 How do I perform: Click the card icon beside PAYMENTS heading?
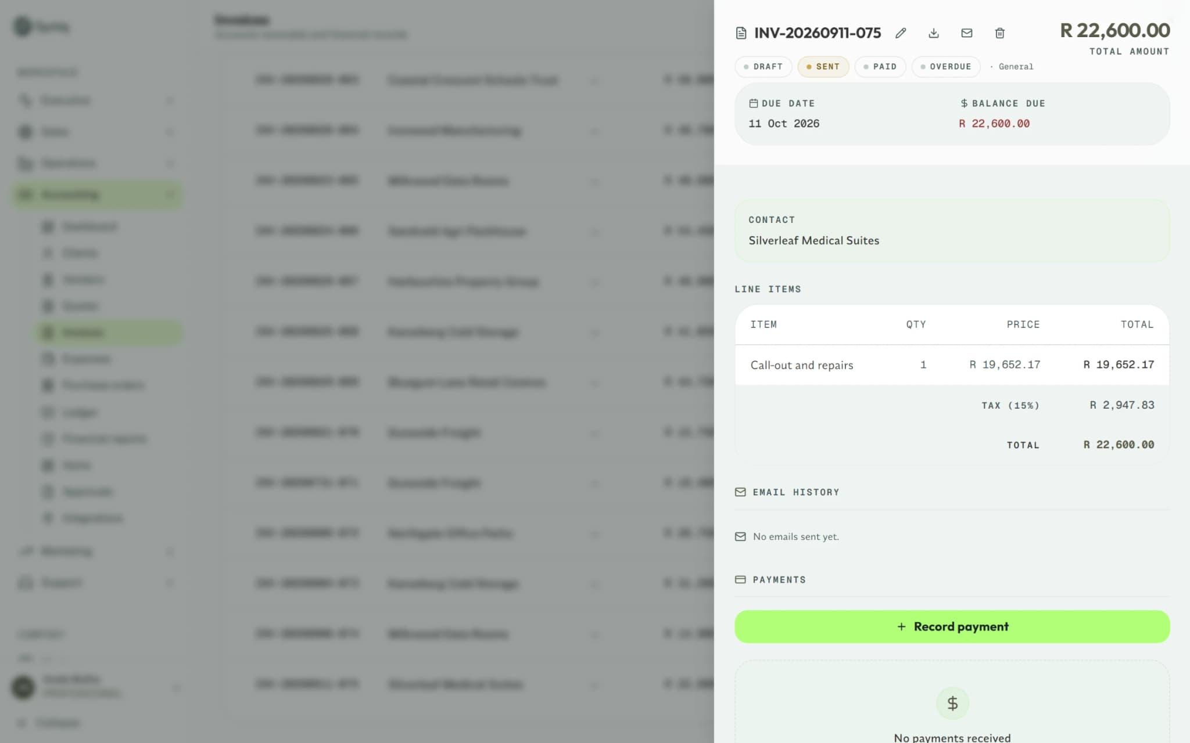click(740, 580)
